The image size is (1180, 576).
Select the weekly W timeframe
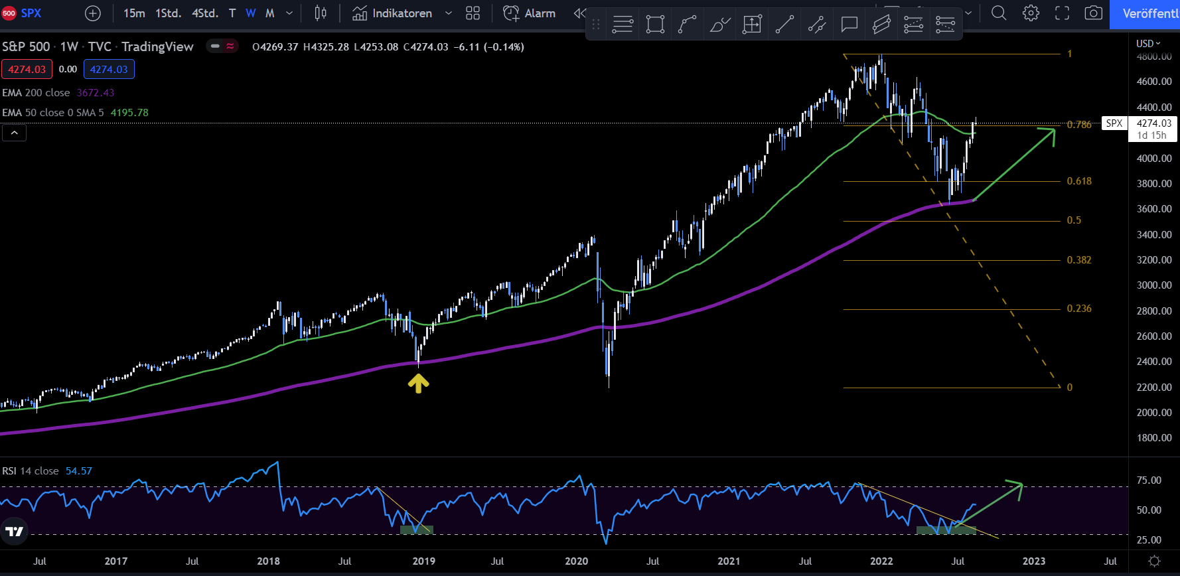[x=251, y=13]
